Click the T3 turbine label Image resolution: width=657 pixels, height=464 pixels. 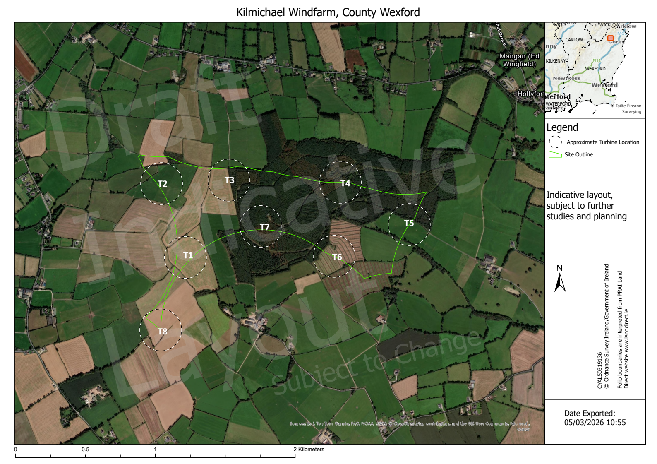tap(229, 180)
